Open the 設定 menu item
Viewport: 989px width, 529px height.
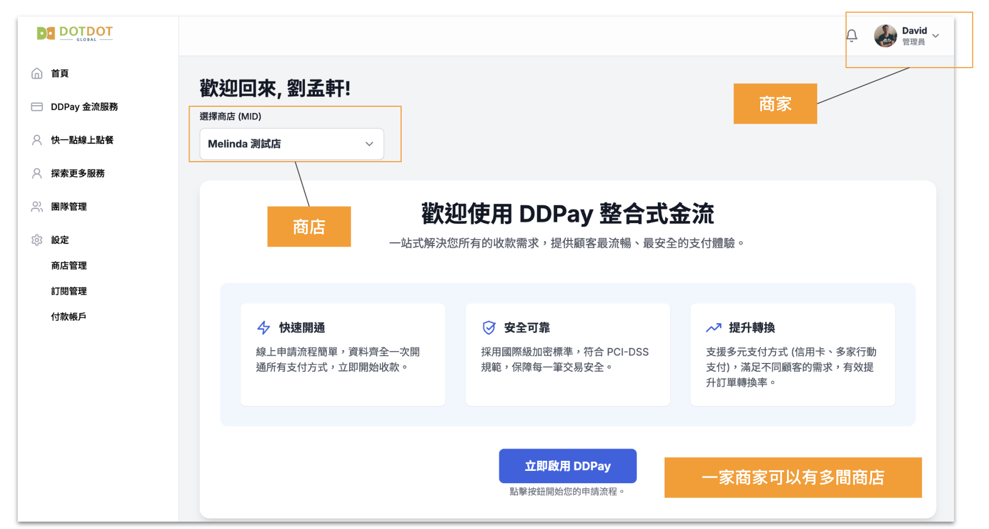click(60, 240)
